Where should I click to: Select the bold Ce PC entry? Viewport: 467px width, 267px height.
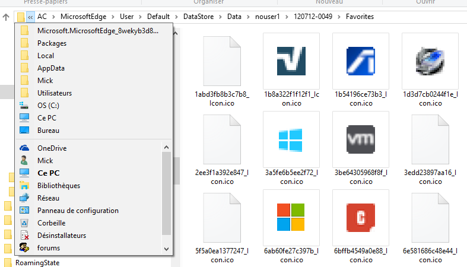click(x=89, y=173)
